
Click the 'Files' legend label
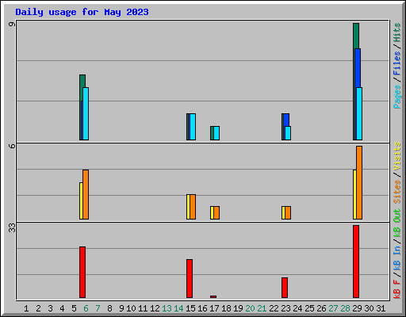point(397,63)
